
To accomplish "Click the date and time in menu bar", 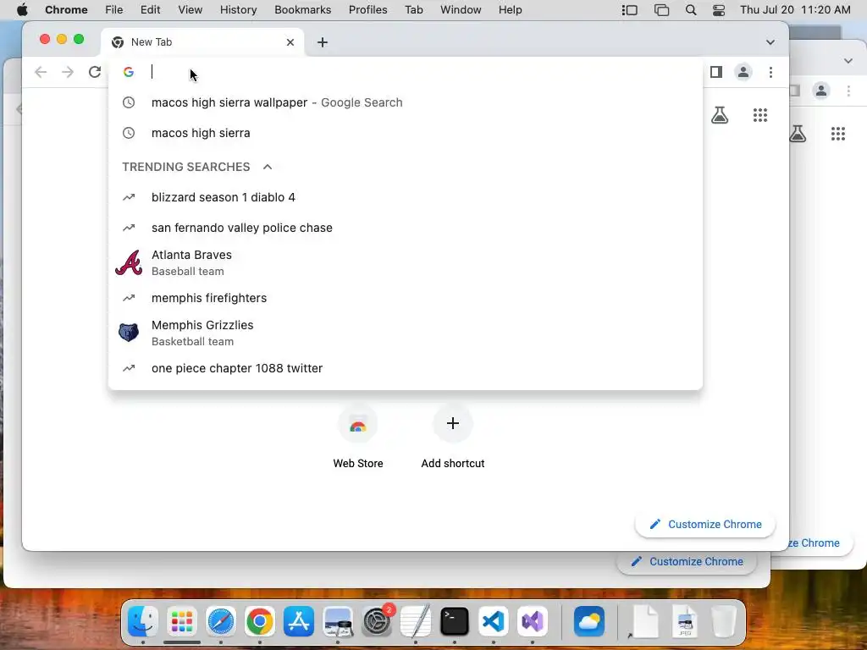I will tap(795, 10).
